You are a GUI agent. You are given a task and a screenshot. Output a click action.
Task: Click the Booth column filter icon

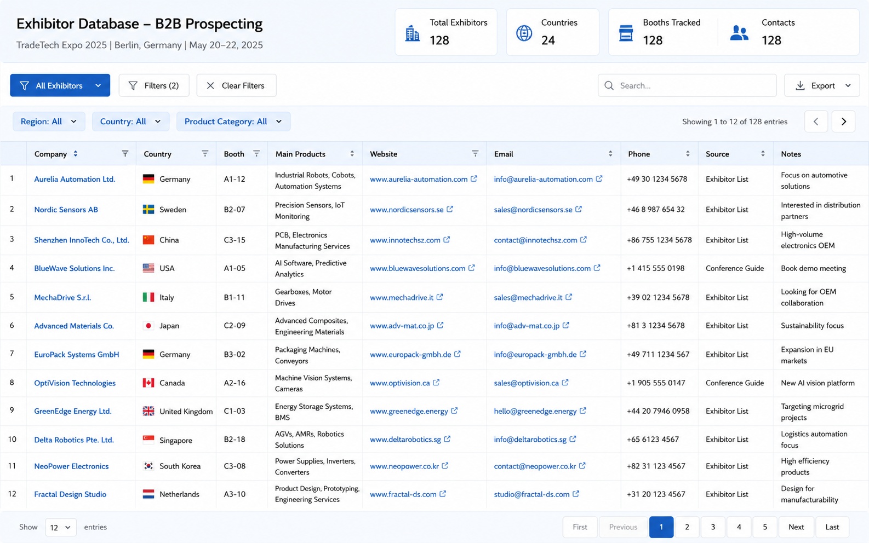pos(256,154)
